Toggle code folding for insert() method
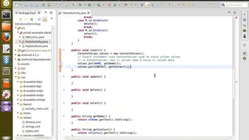 64,50
